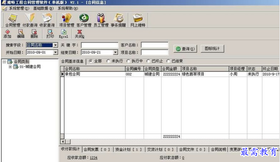Click the 绿色翡翠项目 cell
Viewport: 280px width, 162px height.
coord(205,74)
